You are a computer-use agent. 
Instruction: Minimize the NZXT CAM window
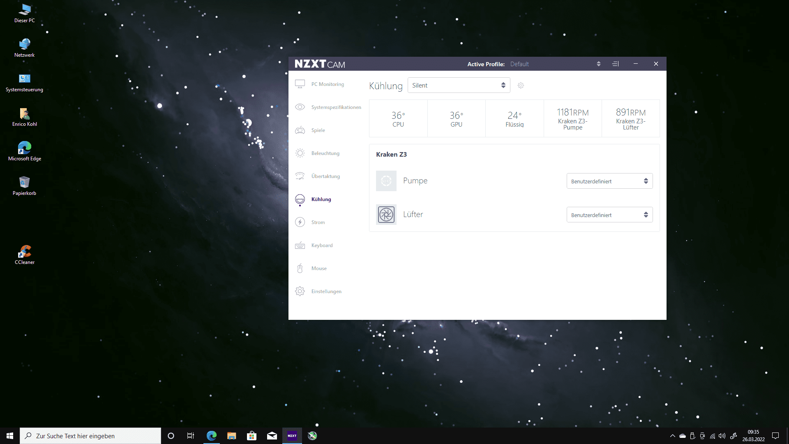coord(636,64)
